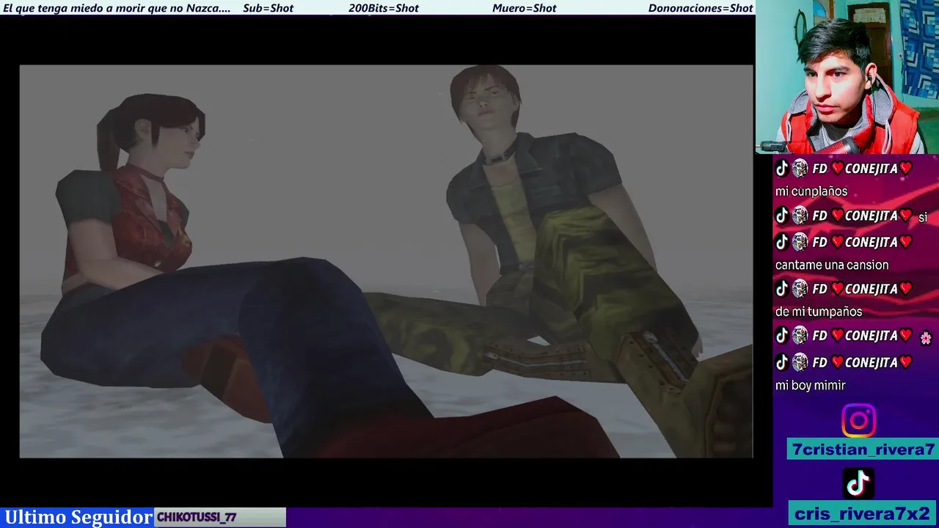The width and height of the screenshot is (939, 528).
Task: Click chat message "mi cunplaños"
Action: pyautogui.click(x=811, y=191)
